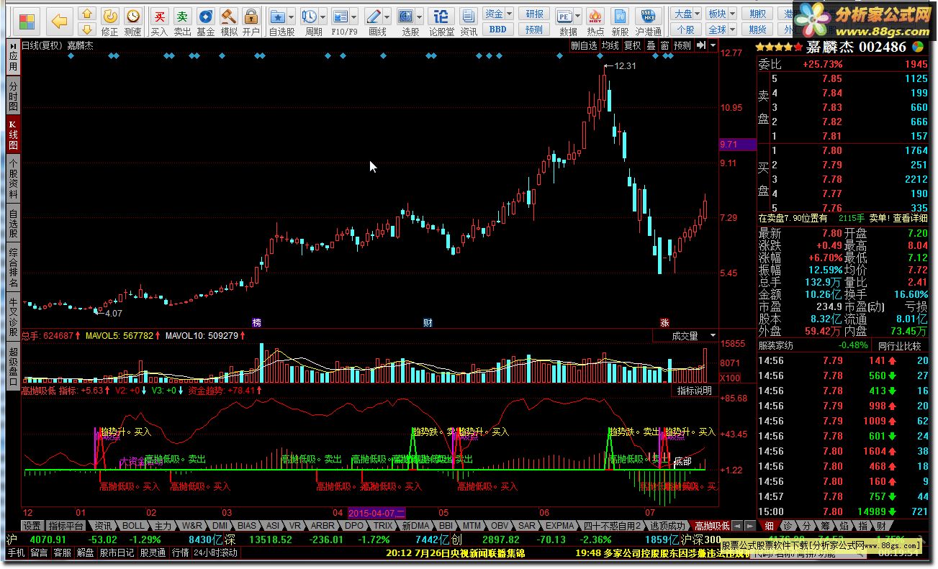Screen dimensions: 938x569
Task: Open the 模拟 simulated trading icon
Action: pyautogui.click(x=228, y=22)
